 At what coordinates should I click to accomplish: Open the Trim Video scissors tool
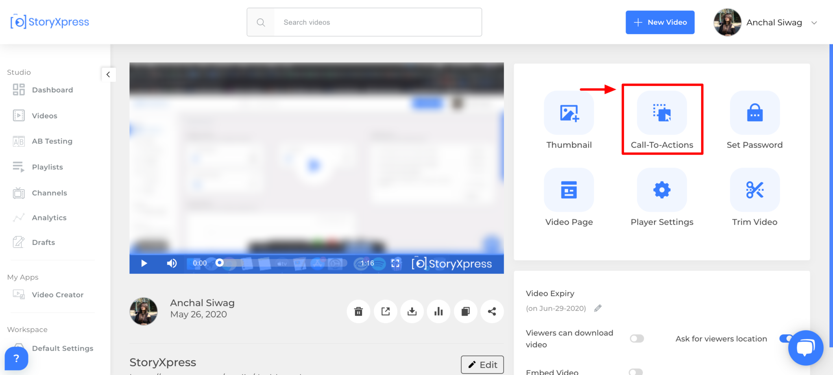[x=754, y=190]
